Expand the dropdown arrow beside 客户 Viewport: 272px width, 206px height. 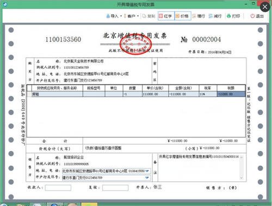click(138, 16)
